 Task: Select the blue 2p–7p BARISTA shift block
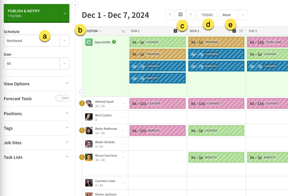pyautogui.click(x=157, y=79)
